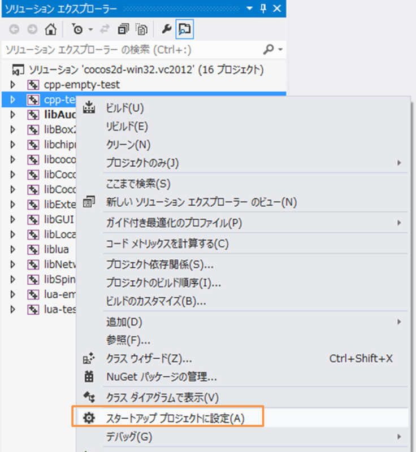Choose 参照(F)... menu item

(x=242, y=341)
